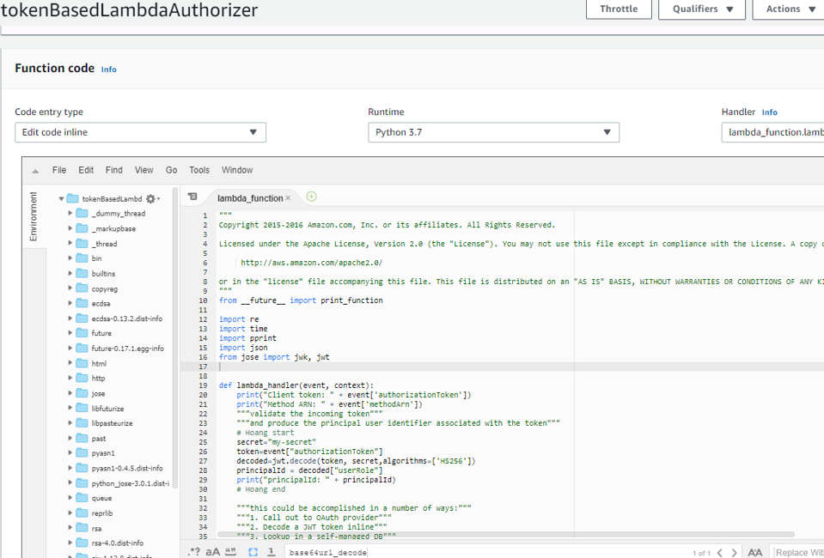Select ecdsa-0.13.2.dist-info folder
824x558 pixels.
coord(126,318)
